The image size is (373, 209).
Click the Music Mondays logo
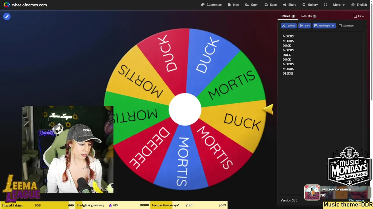pos(349,167)
